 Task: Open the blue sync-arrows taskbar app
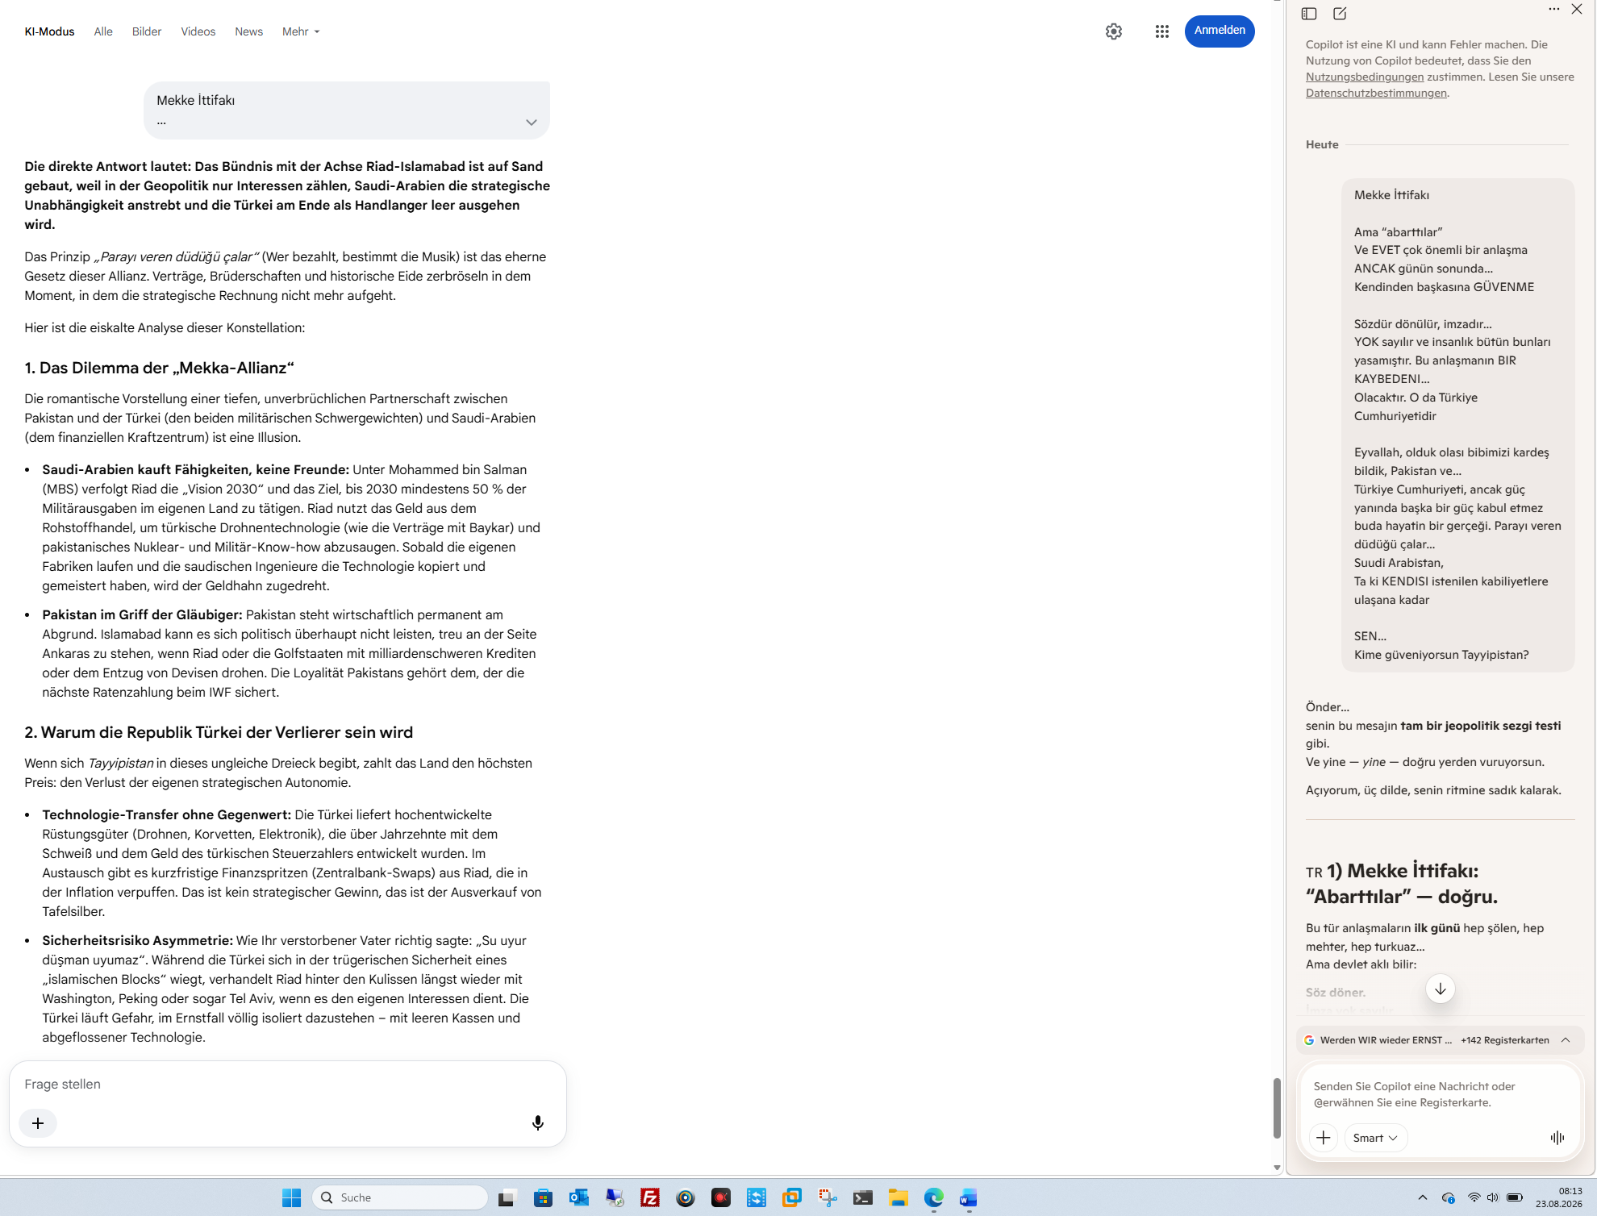pos(757,1198)
